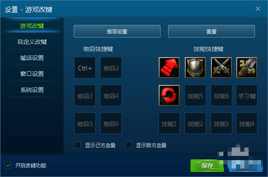Select the silver shield skill icon
The width and height of the screenshot is (268, 177).
click(x=195, y=68)
